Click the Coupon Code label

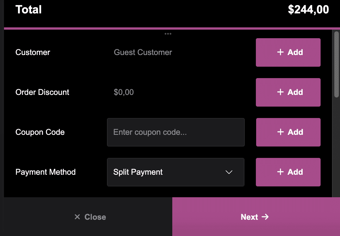point(40,132)
